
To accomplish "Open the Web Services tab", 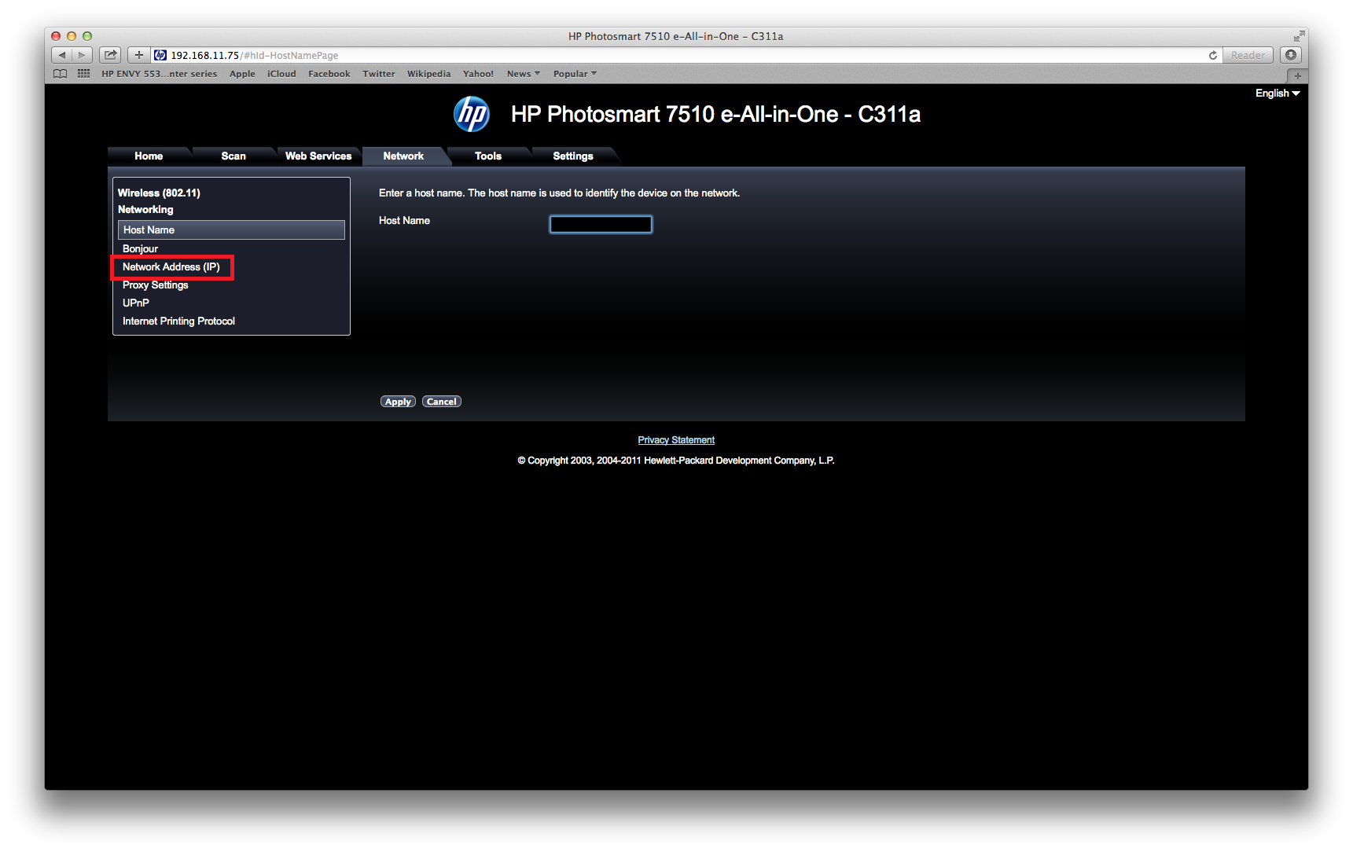I will pos(318,156).
